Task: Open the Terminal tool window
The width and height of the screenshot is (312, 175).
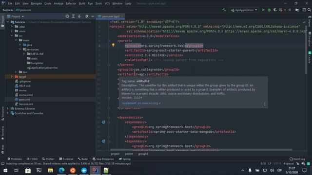Action: point(66,159)
